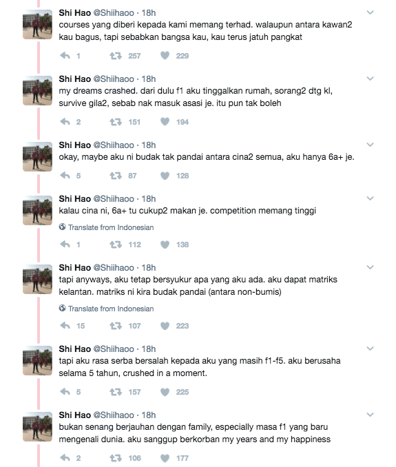This screenshot has width=396, height=467.
Task: Reply to the 'okay, maybe aku' tweet
Action: tap(65, 176)
